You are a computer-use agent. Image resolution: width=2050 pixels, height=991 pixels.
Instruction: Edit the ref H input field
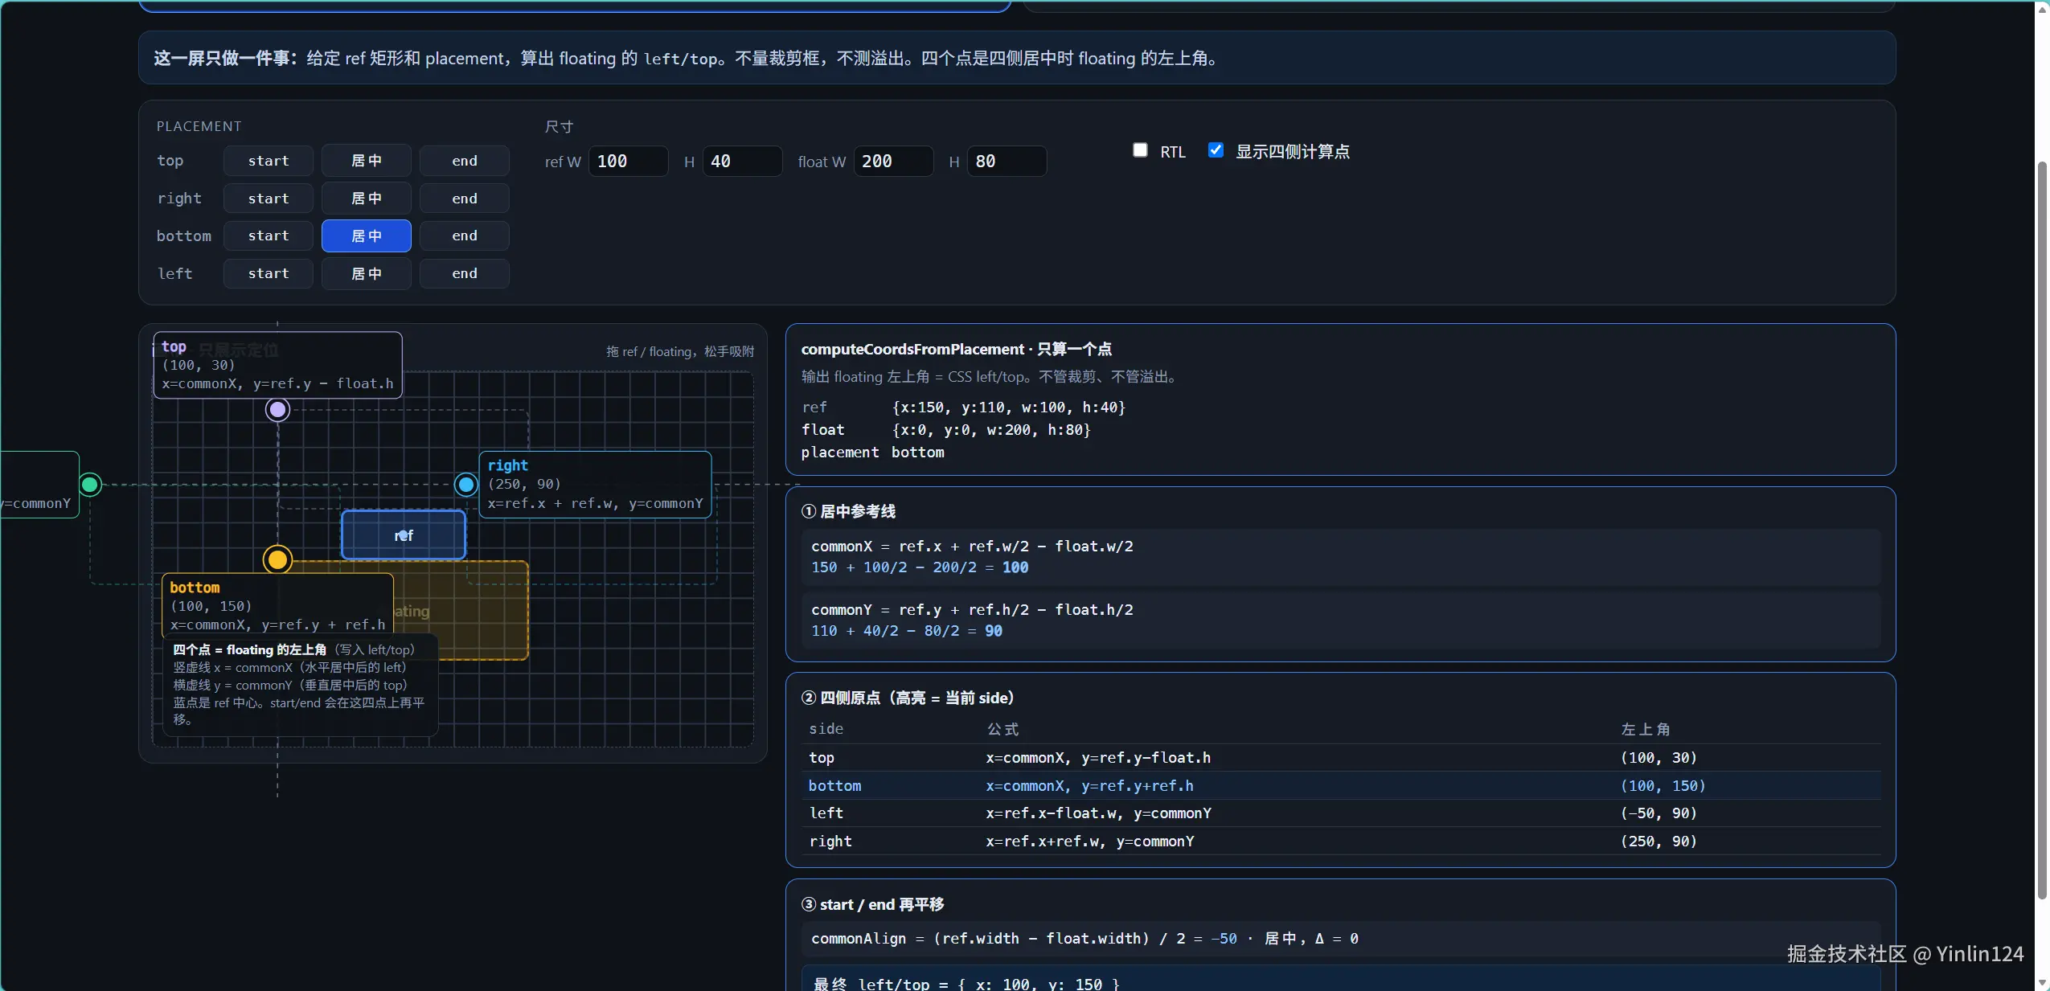(x=742, y=162)
